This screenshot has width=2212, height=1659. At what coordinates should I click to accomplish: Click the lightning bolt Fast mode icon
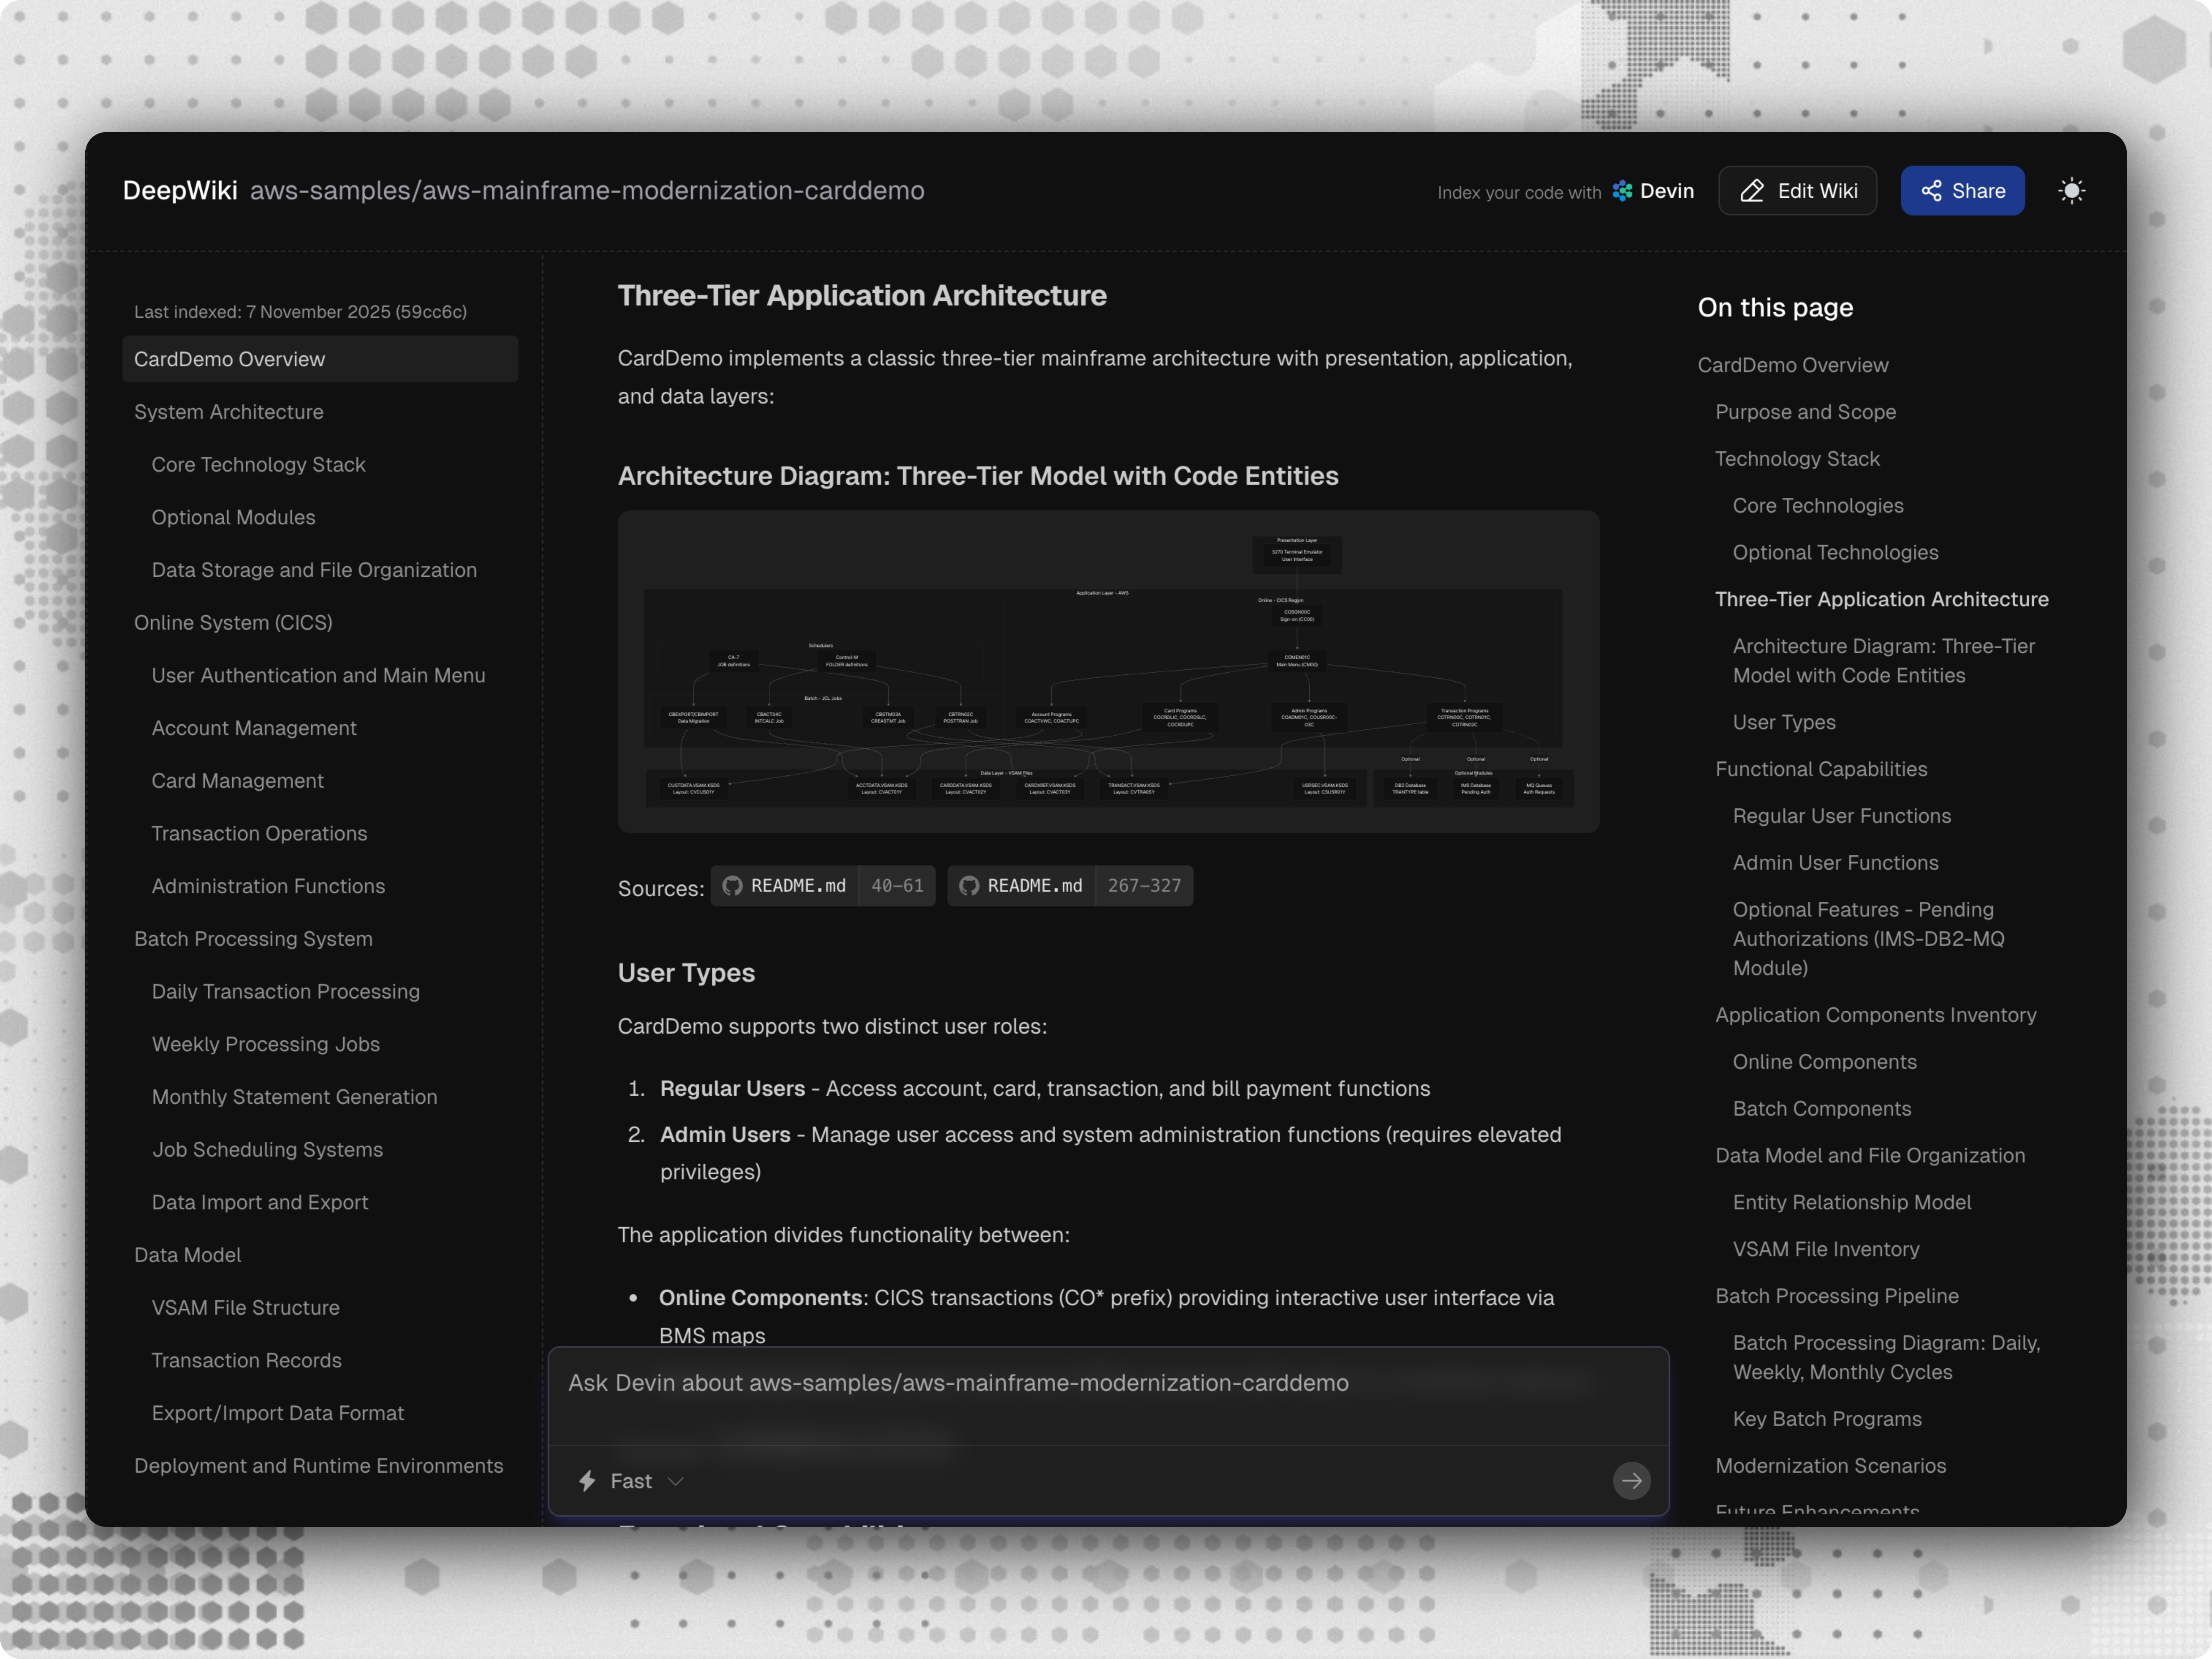[x=588, y=1481]
